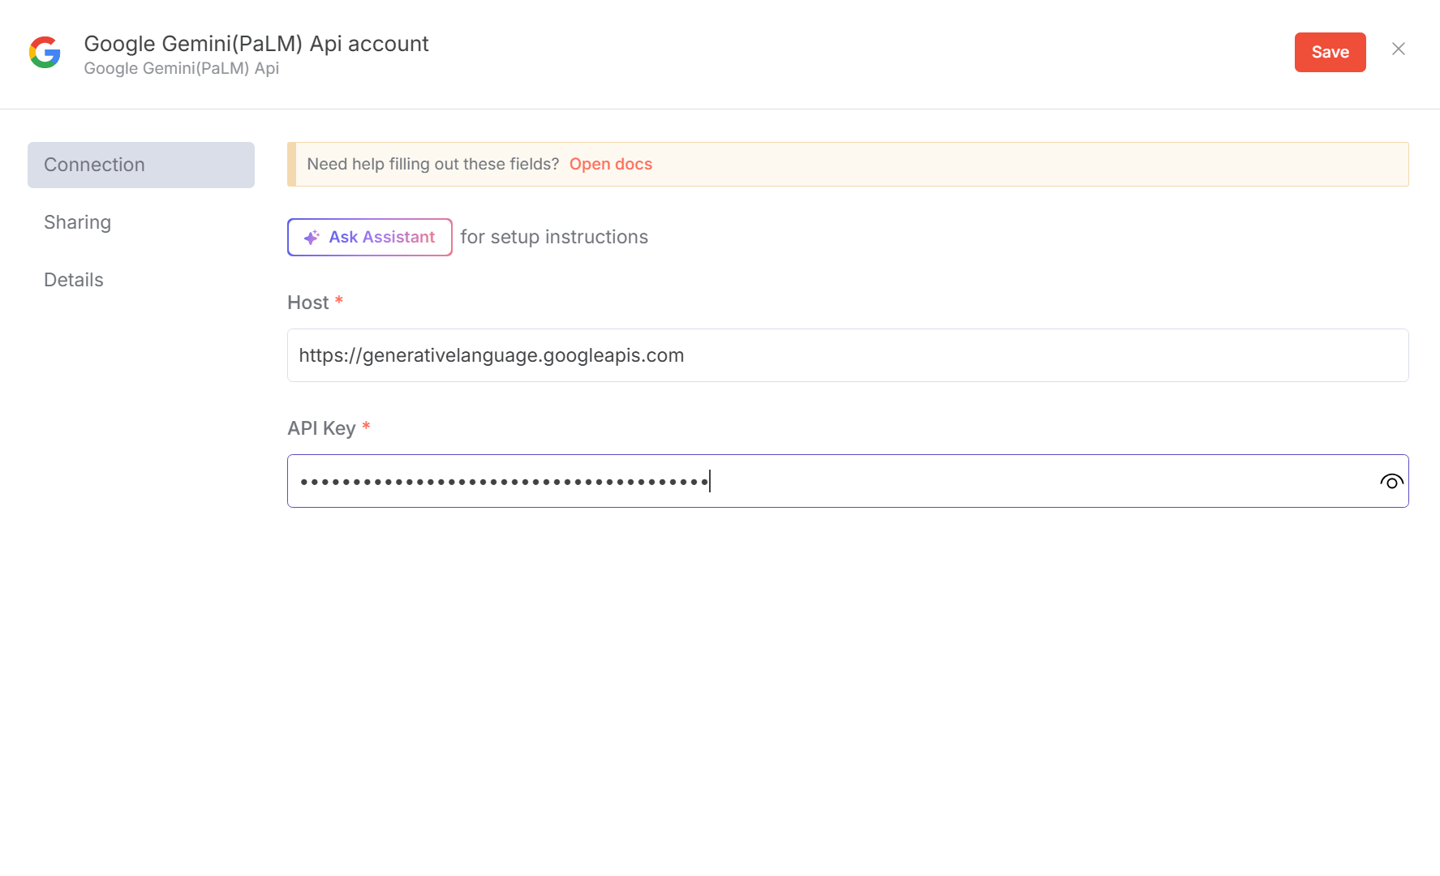
Task: Switch to the Connection tab
Action: coord(141,165)
